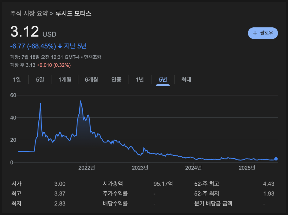Click the 20 y-axis label
The width and height of the screenshot is (288, 215).
point(13,140)
